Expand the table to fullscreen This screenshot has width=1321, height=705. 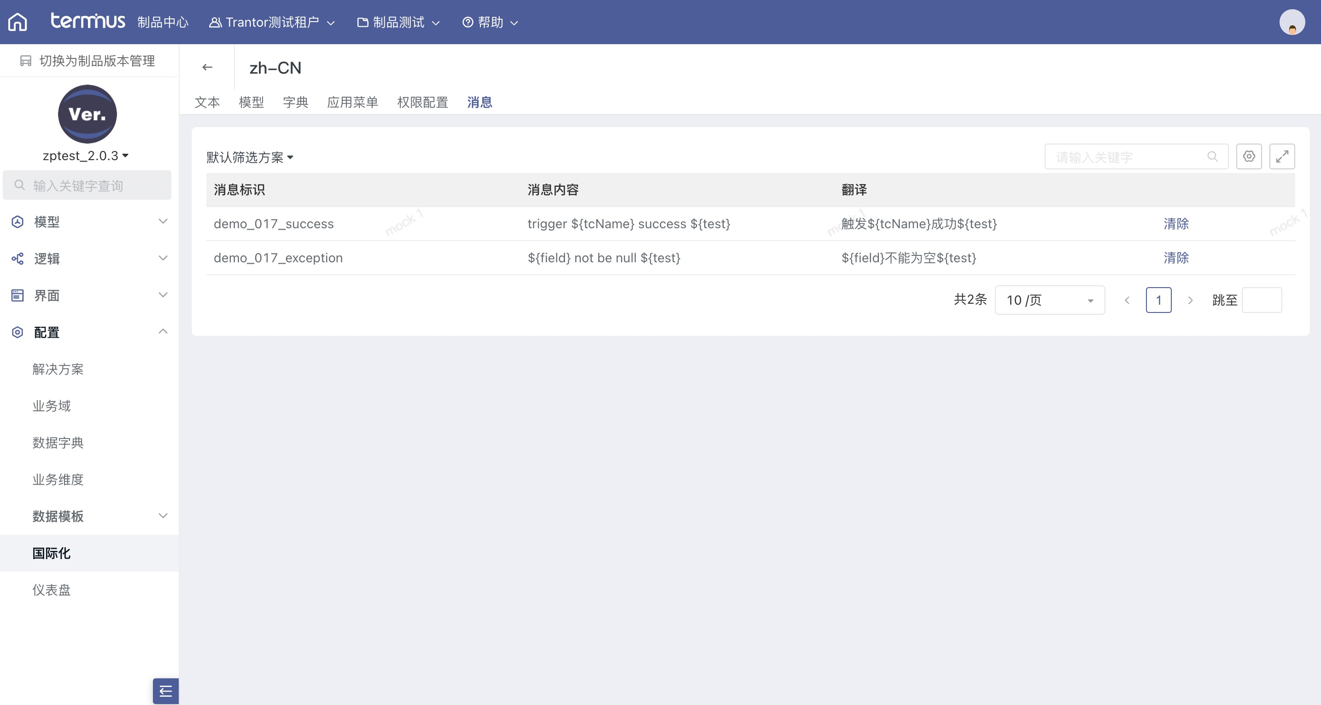click(x=1282, y=156)
